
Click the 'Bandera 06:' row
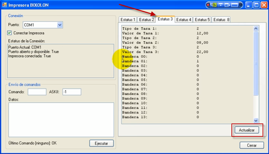click(161, 84)
